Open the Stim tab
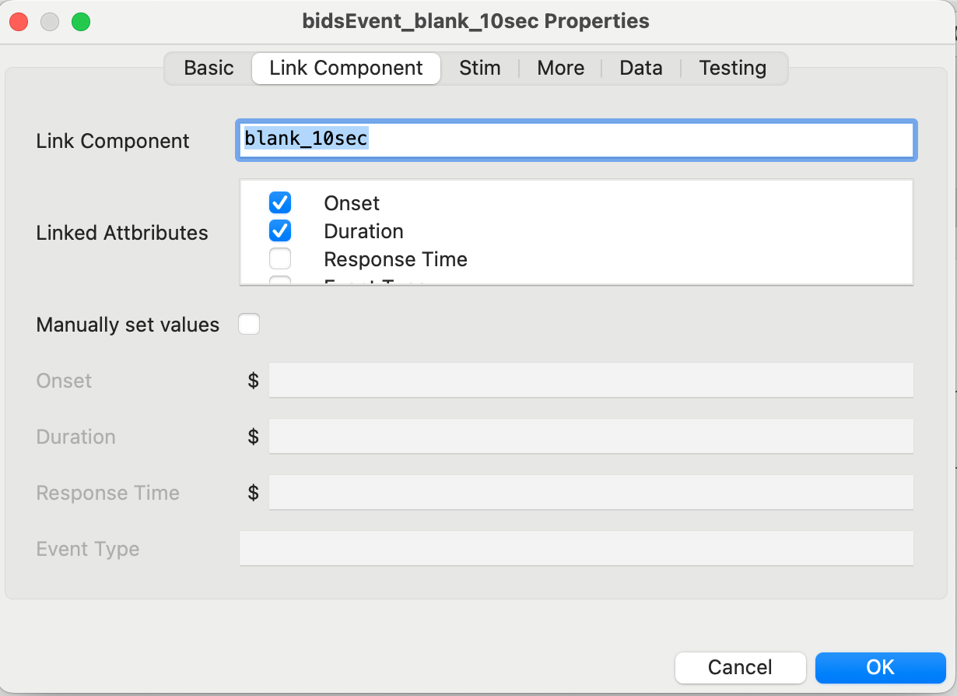This screenshot has width=957, height=696. pyautogui.click(x=480, y=69)
